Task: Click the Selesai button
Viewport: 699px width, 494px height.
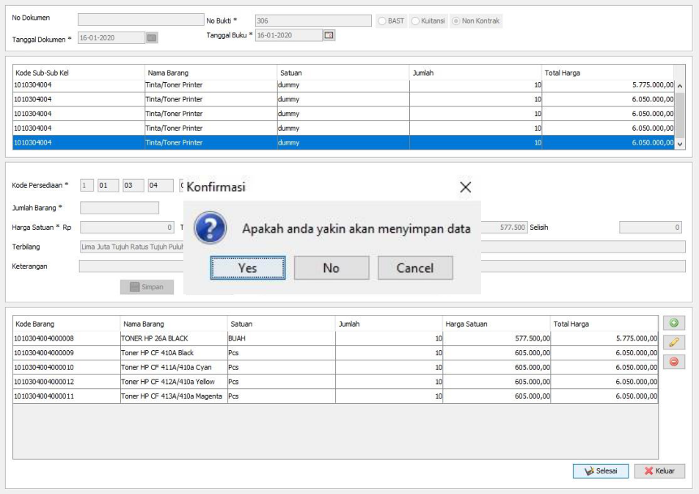Action: coord(600,471)
